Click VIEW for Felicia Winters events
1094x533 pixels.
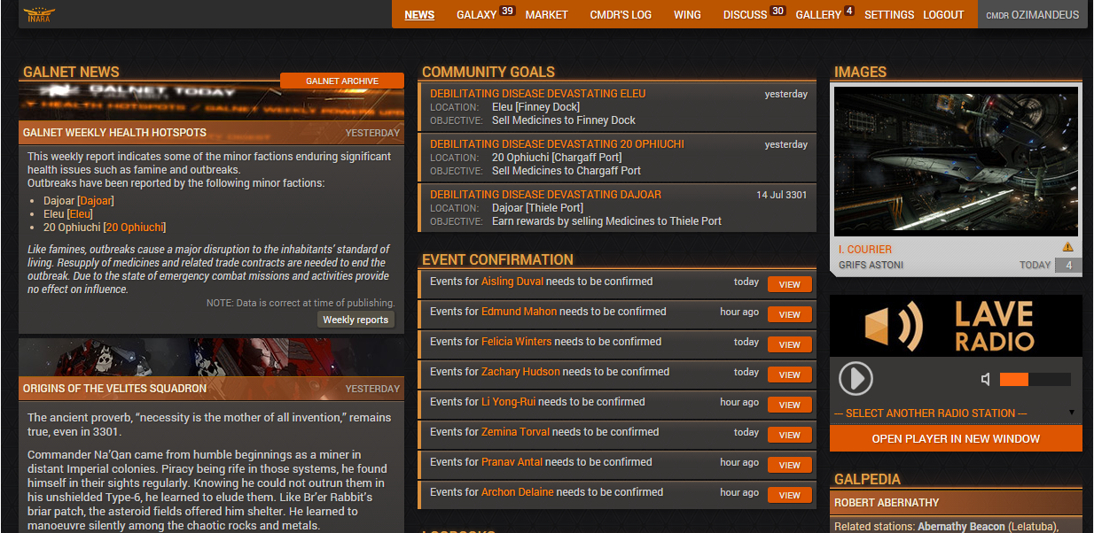(x=790, y=344)
